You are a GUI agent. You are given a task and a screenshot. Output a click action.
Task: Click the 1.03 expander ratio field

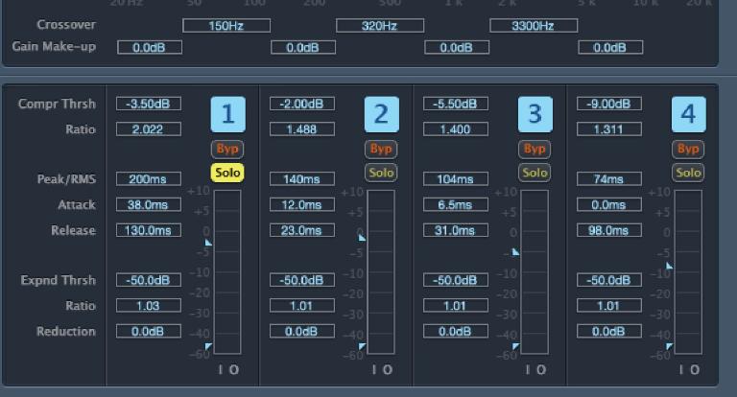(149, 306)
